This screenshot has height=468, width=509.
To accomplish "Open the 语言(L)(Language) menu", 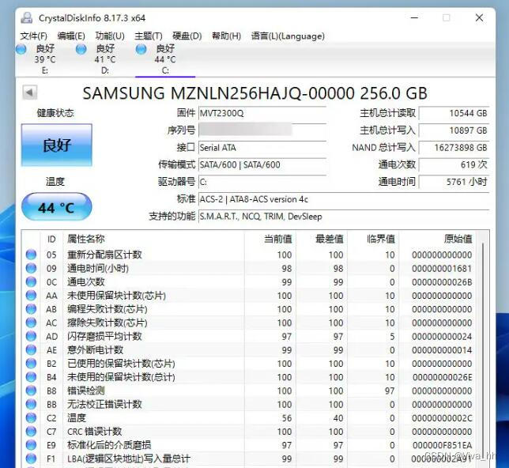I will (x=288, y=36).
